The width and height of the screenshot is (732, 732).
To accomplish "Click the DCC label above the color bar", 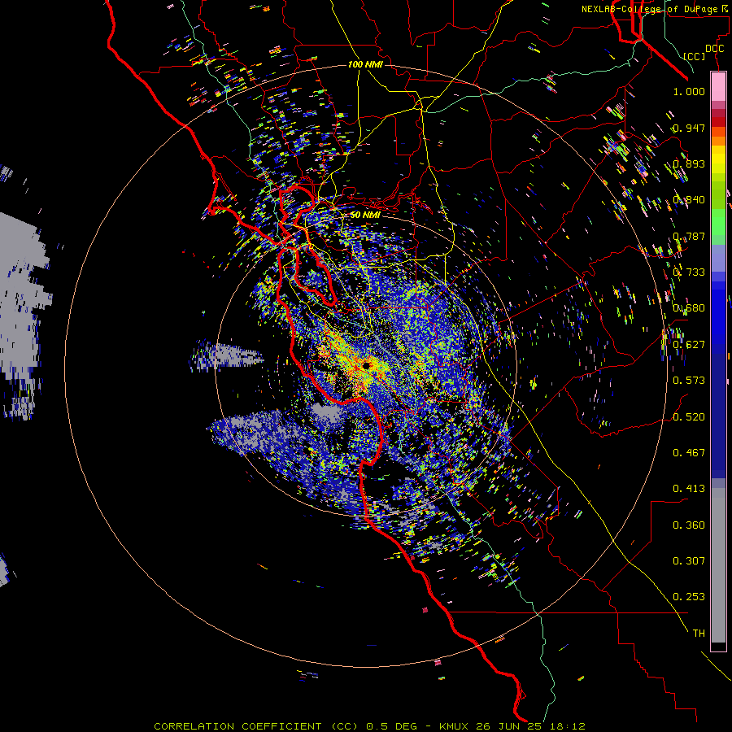I will pos(714,48).
